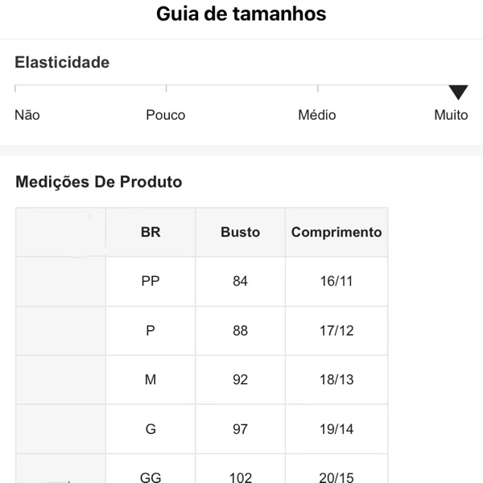
Task: Click bust value 92 for size M
Action: (240, 380)
